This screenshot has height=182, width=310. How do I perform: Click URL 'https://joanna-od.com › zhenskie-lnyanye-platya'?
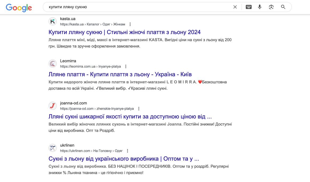pyautogui.click(x=97, y=109)
